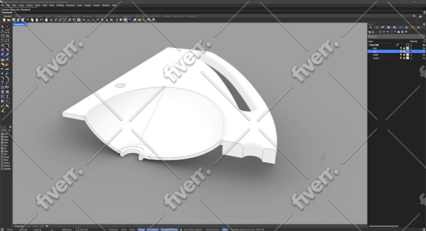
Task: Click the explode icon in left sidebar
Action: (7, 64)
